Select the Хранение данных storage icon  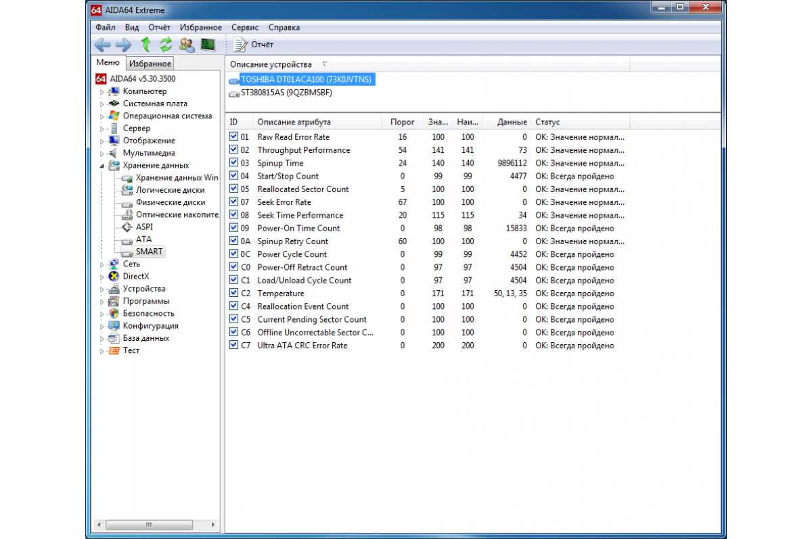[114, 165]
